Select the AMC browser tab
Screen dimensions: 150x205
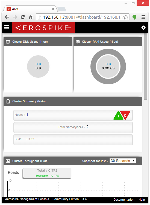pos(30,9)
